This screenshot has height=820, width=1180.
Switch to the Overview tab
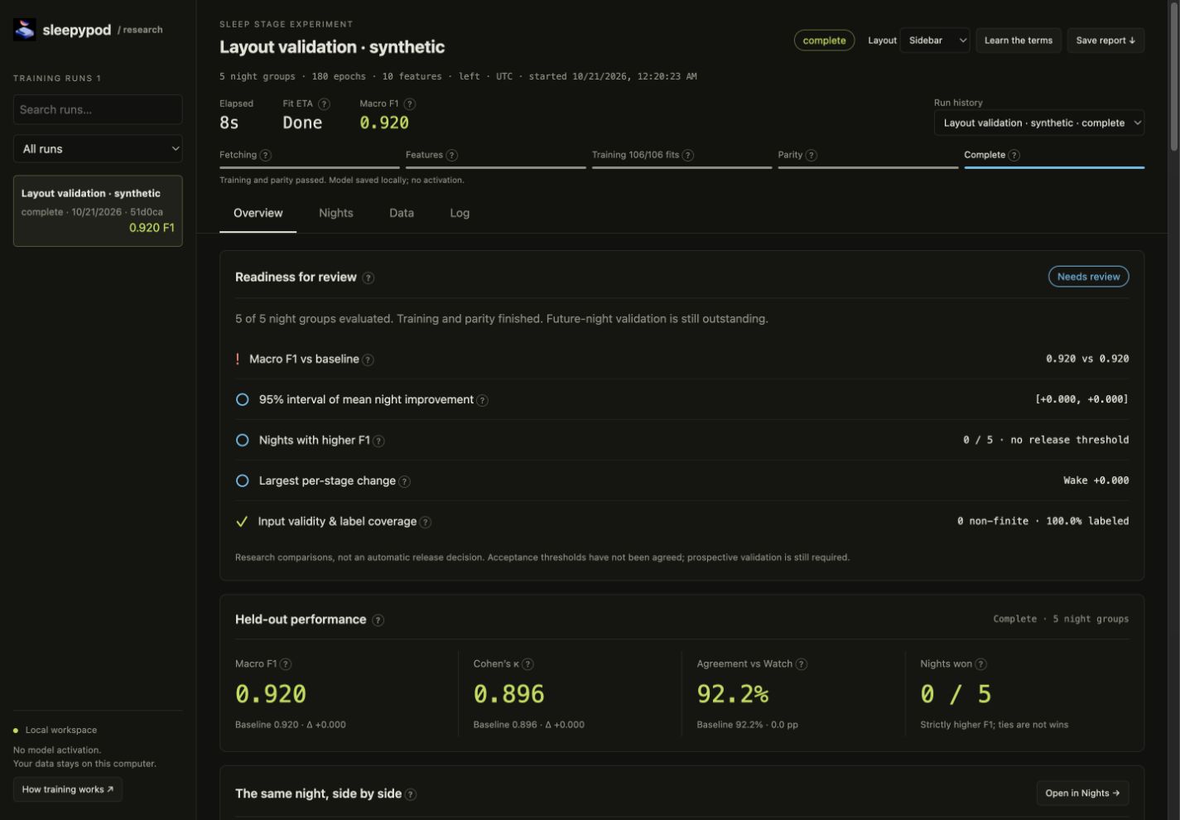258,213
